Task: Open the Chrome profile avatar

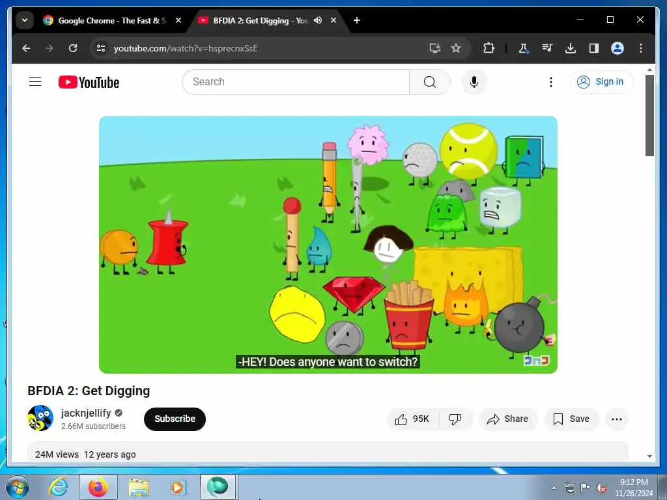Action: 617,48
